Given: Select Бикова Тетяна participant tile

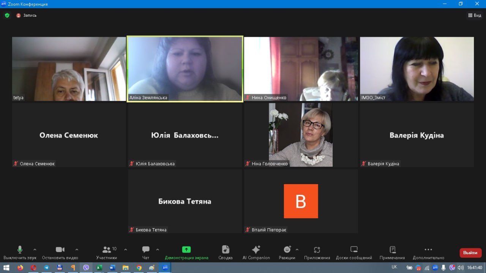Looking at the screenshot, I should pos(185,201).
